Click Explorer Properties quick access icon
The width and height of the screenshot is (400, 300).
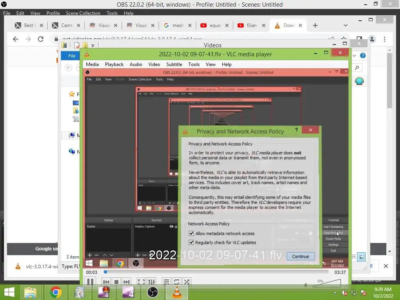click(77, 45)
